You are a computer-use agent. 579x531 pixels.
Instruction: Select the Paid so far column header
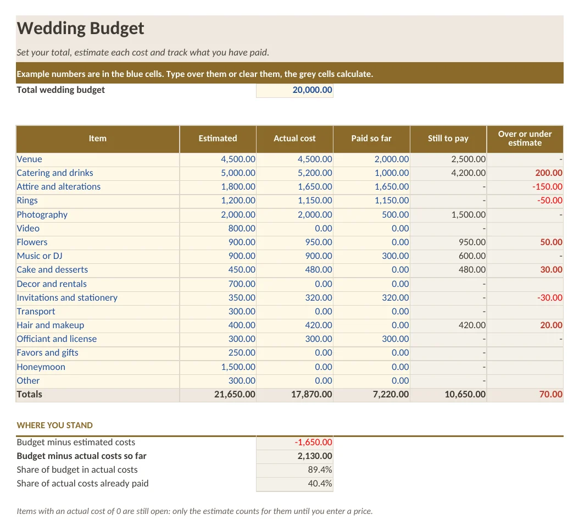pos(371,139)
